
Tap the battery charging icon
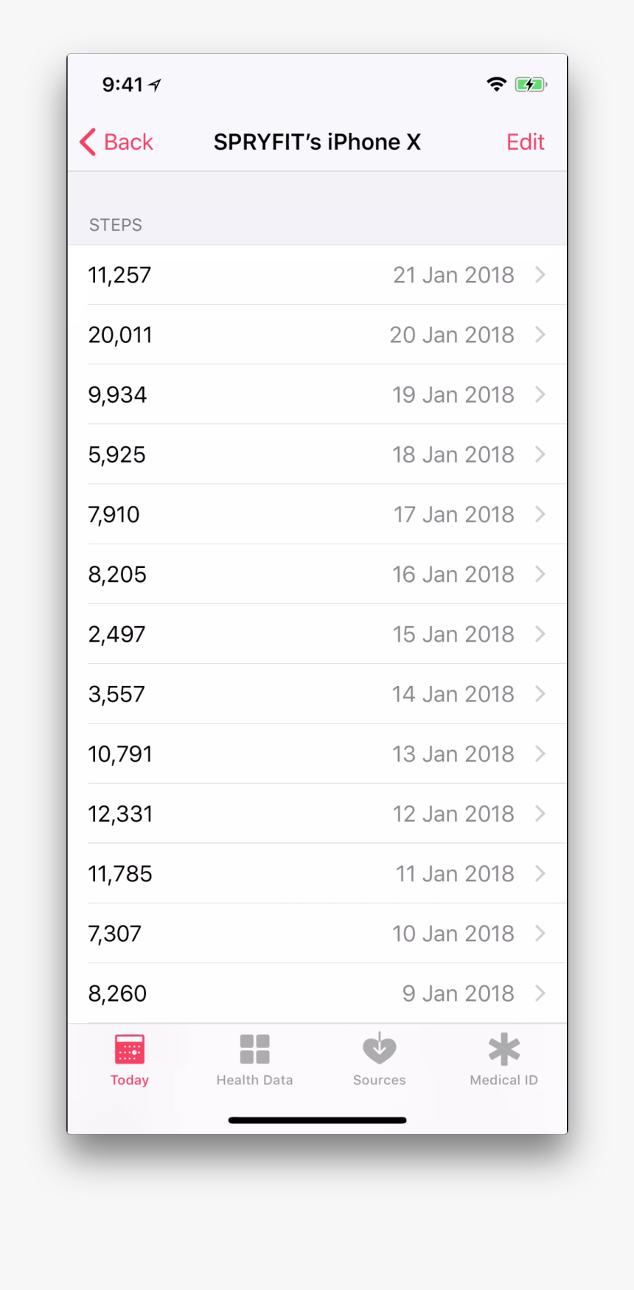tap(530, 84)
